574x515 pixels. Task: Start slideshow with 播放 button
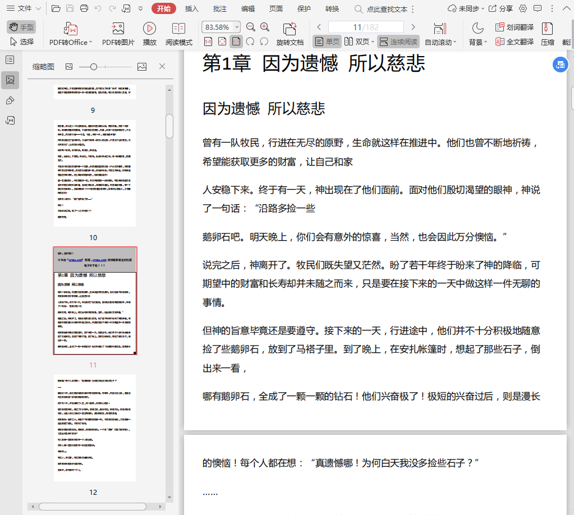tap(149, 34)
